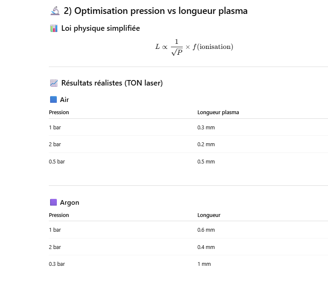Click the microscope icon beside the section title

[x=55, y=11]
